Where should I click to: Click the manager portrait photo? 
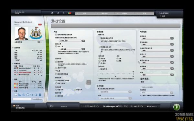click(x=22, y=33)
